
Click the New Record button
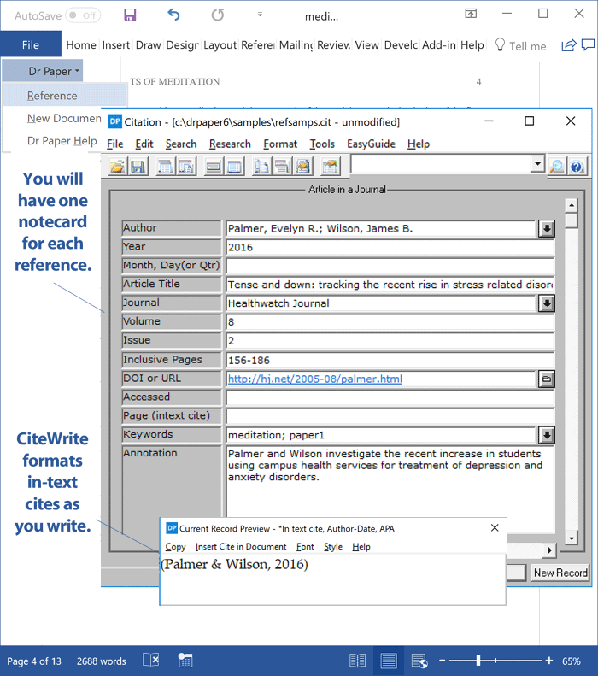[x=560, y=573]
